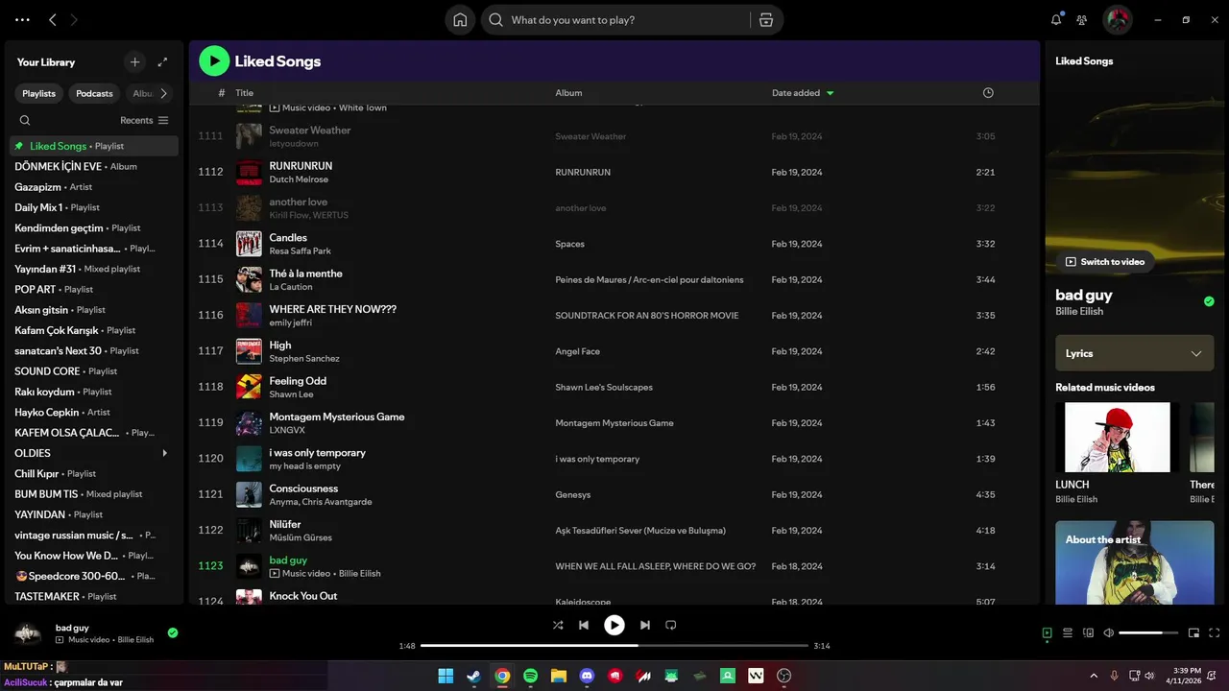Open File Explorer from the taskbar
1229x691 pixels.
pos(559,676)
